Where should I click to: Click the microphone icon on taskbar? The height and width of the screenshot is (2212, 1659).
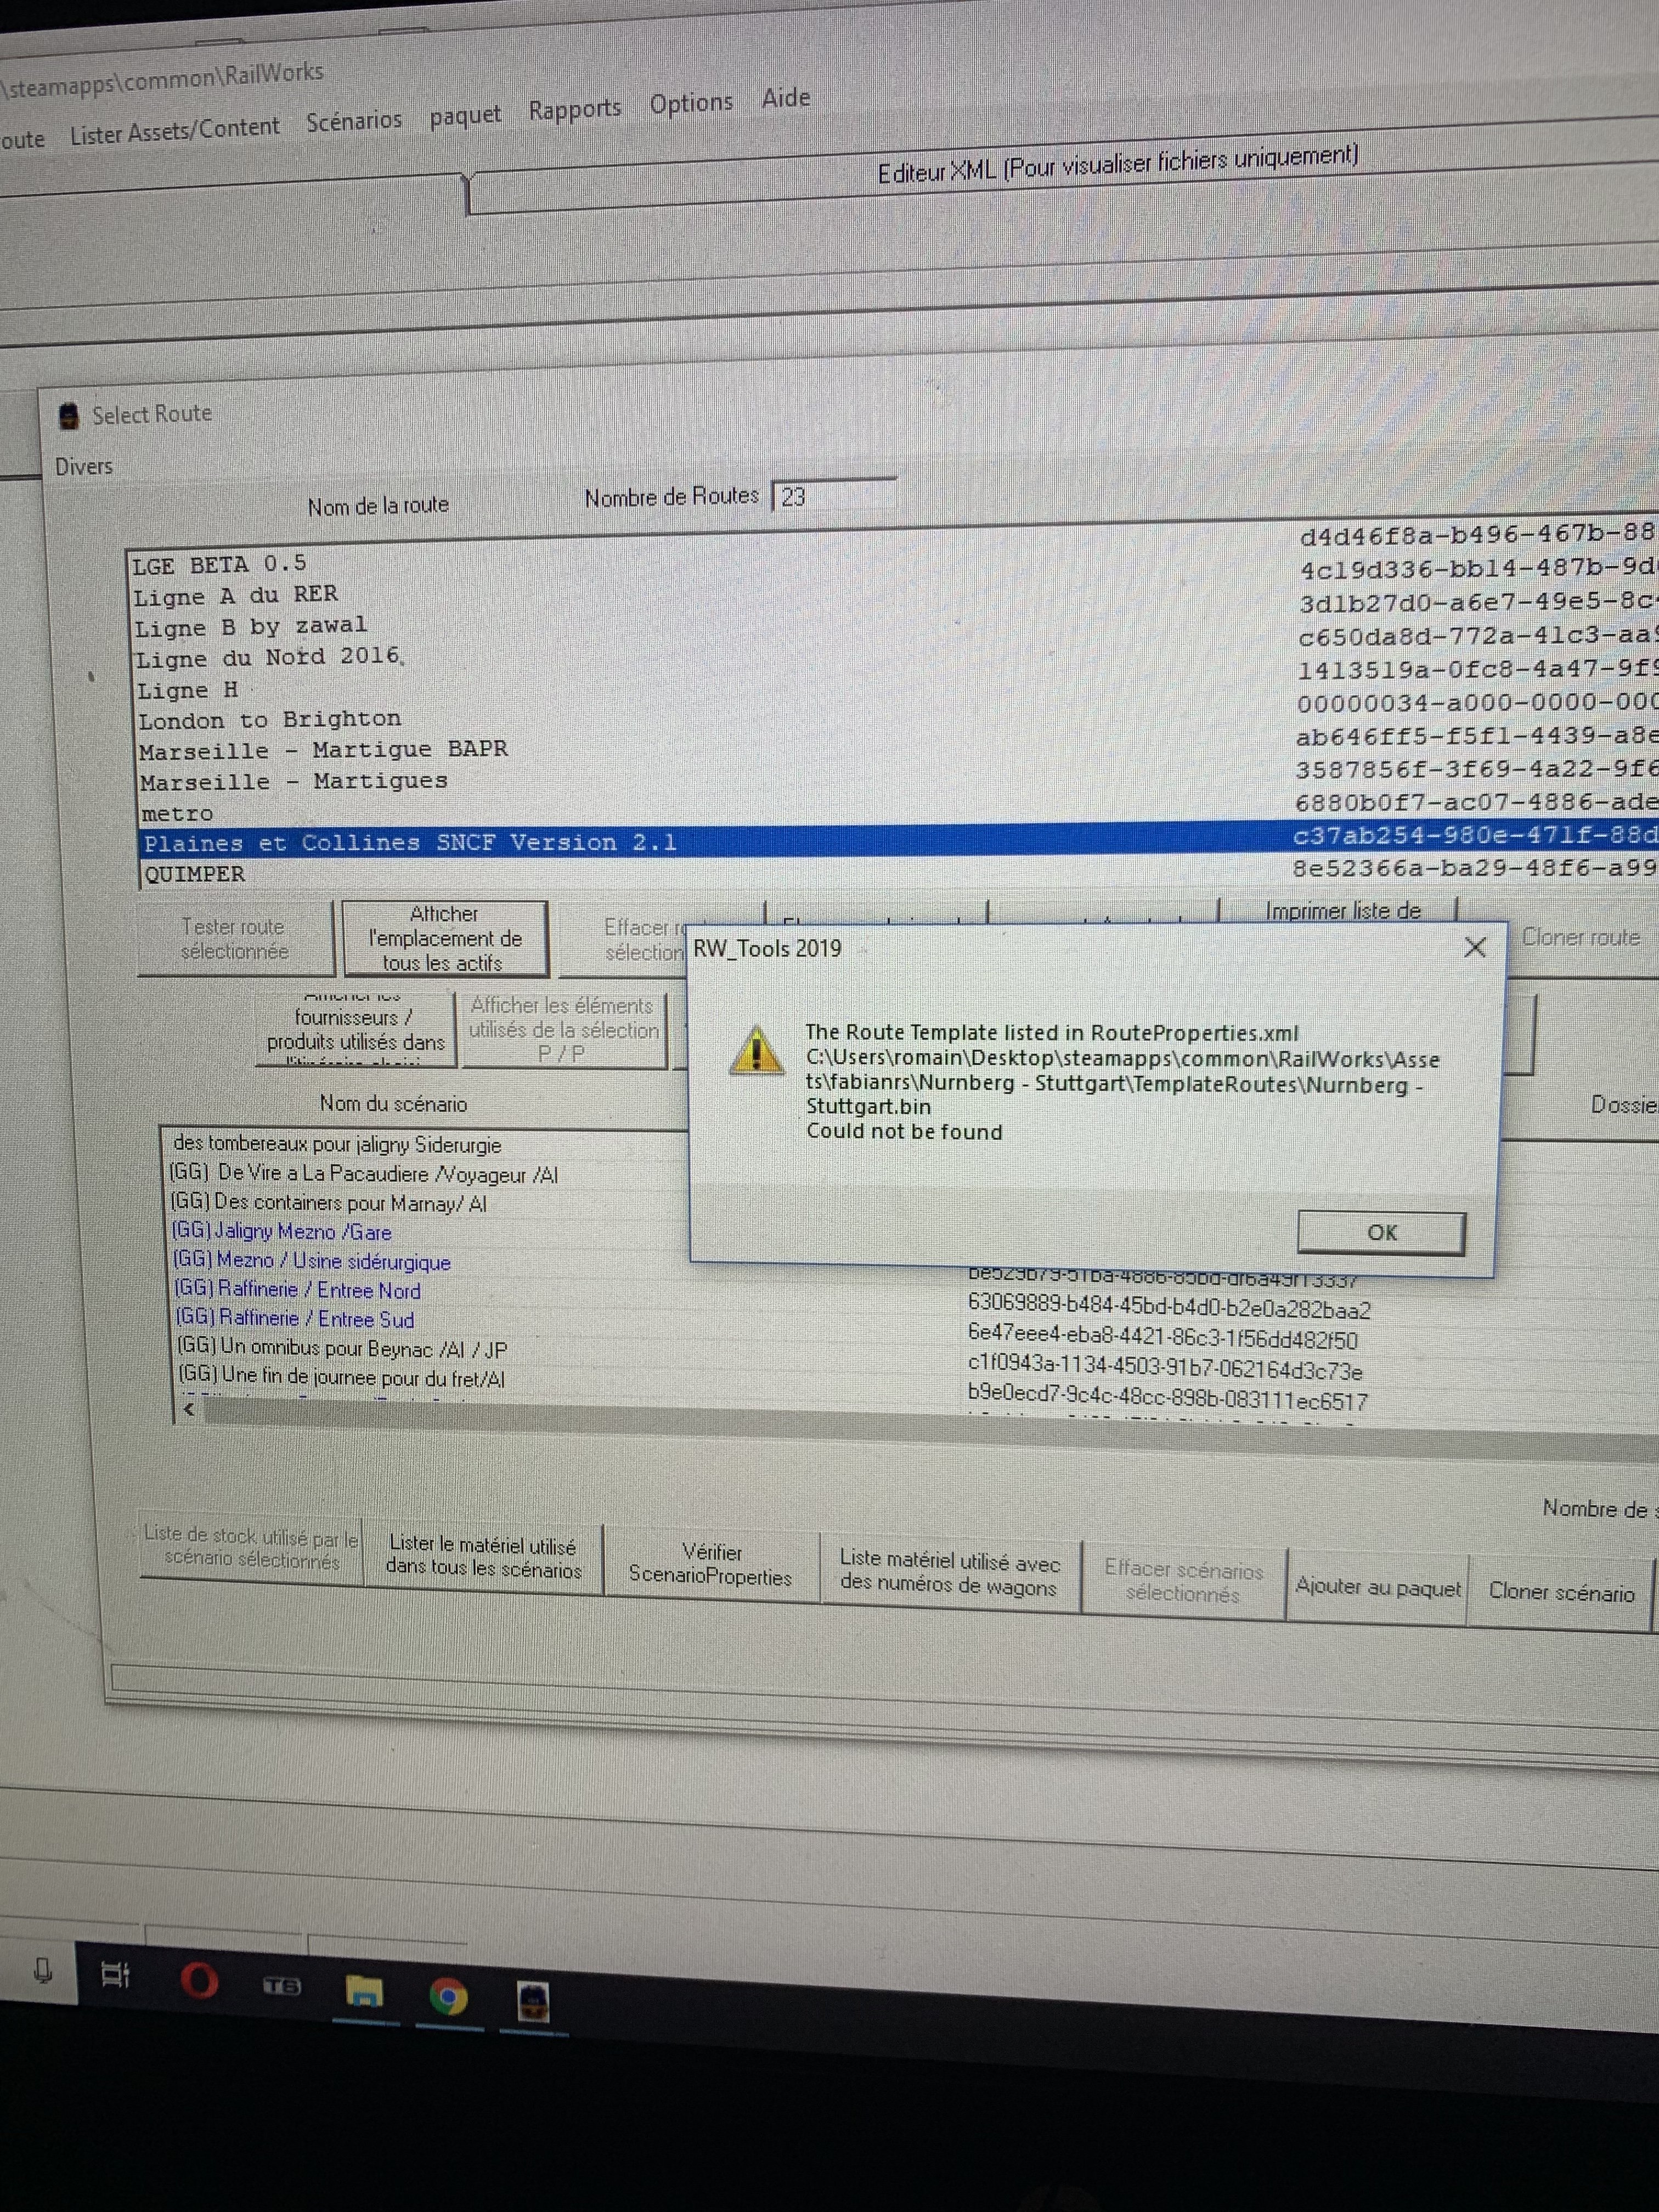point(42,1971)
